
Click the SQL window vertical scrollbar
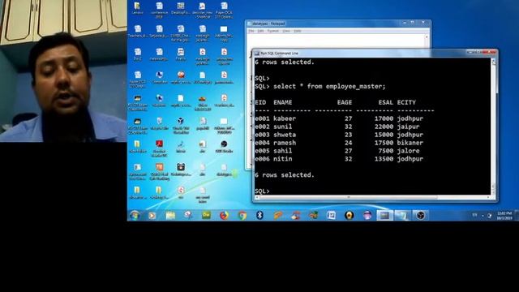(494, 127)
